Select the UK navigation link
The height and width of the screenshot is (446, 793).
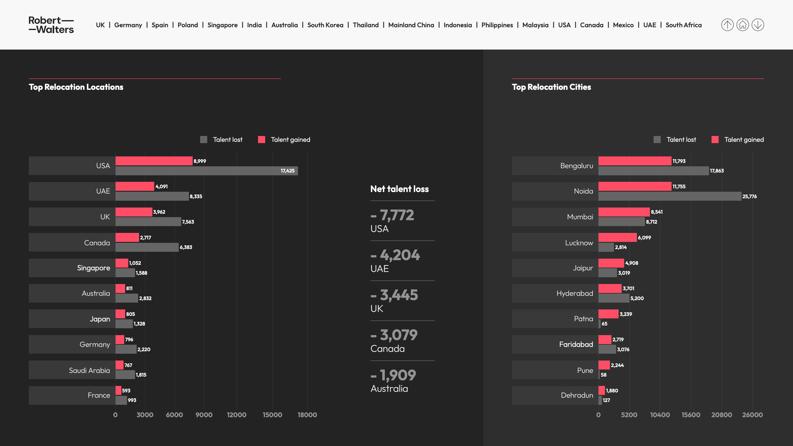[x=100, y=25]
